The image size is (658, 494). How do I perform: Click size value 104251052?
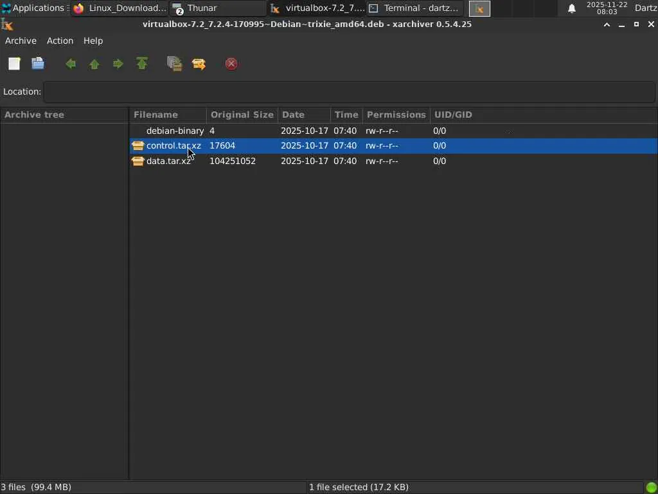[x=233, y=161]
